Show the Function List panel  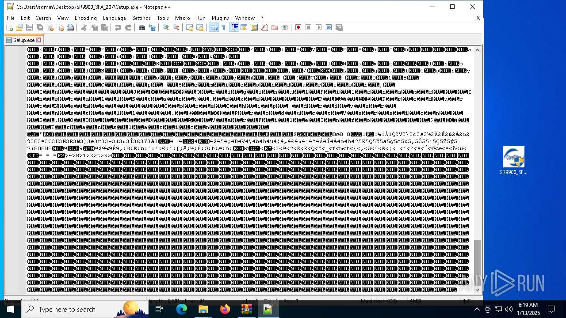pyautogui.click(x=264, y=27)
